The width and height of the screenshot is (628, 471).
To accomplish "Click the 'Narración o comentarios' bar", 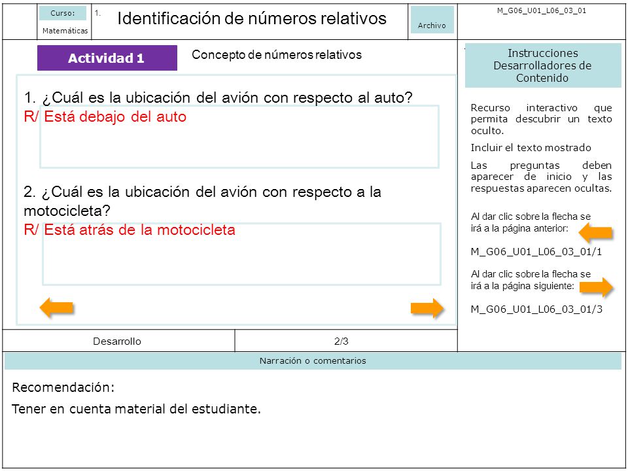I will click(313, 361).
